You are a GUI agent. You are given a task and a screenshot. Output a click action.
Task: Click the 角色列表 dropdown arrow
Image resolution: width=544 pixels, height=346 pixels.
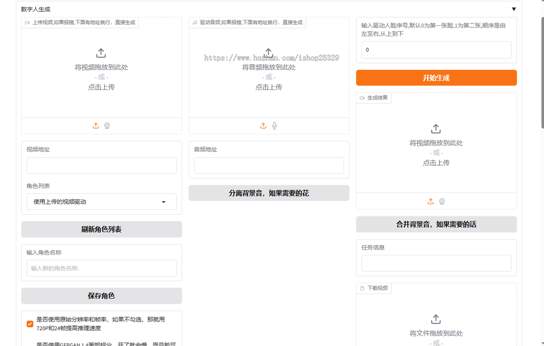pos(164,202)
